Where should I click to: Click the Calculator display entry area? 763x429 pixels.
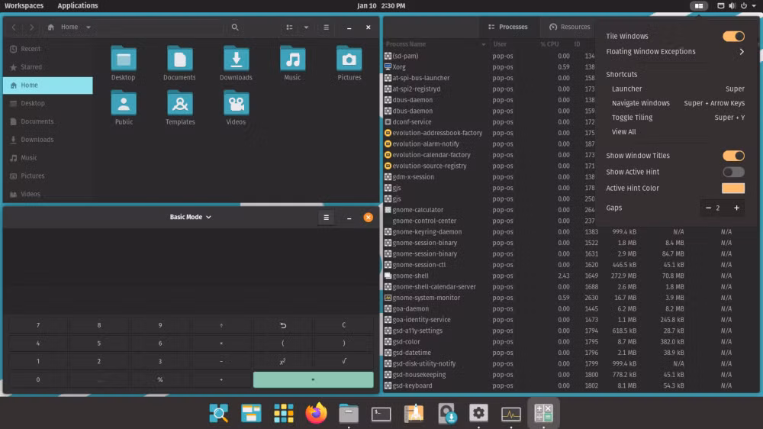click(x=190, y=271)
